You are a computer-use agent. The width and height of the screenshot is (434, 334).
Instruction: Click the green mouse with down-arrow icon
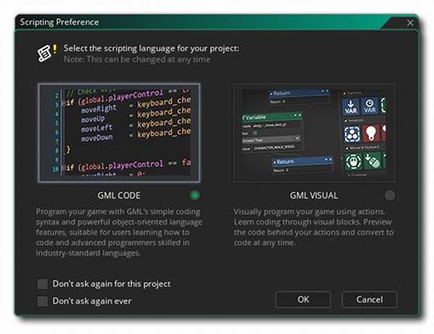click(x=371, y=163)
